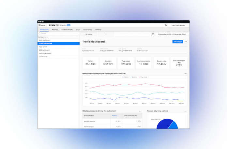This screenshot has width=227, height=149.
Task: Open more options next to Add widget
Action: click(186, 42)
